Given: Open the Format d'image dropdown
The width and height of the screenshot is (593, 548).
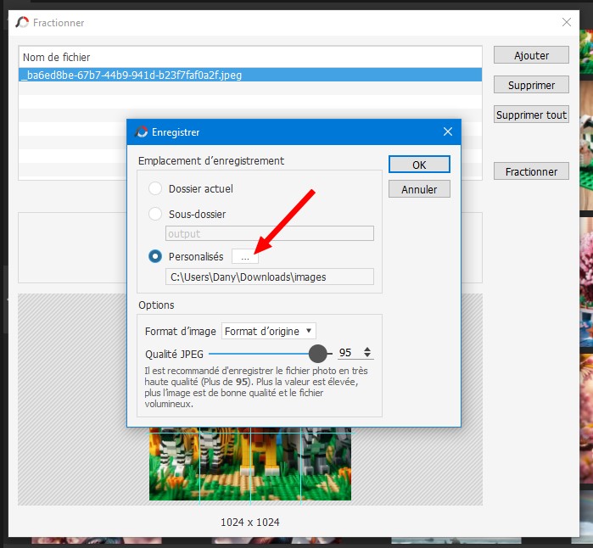Looking at the screenshot, I should click(x=269, y=331).
